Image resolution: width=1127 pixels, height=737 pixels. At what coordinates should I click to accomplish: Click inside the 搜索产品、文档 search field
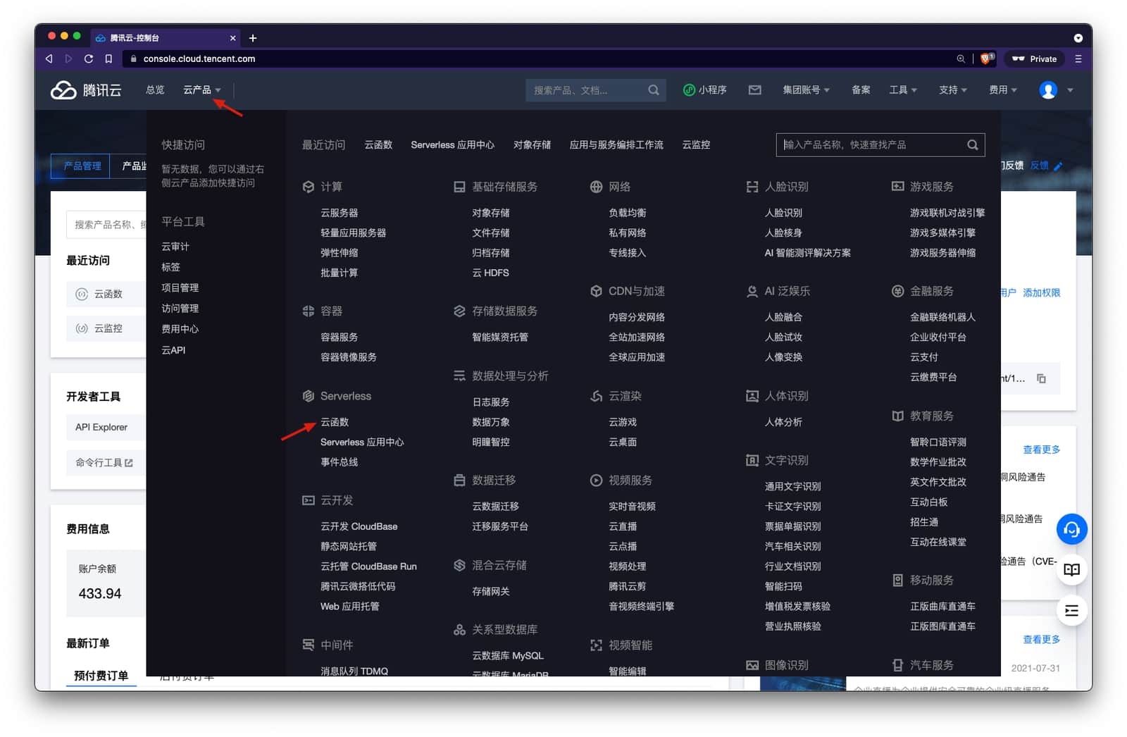click(x=585, y=89)
